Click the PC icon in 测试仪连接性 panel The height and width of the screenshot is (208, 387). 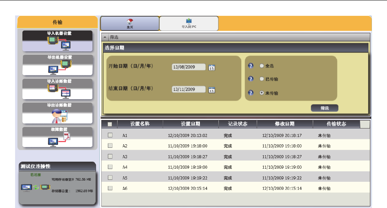pos(26,188)
